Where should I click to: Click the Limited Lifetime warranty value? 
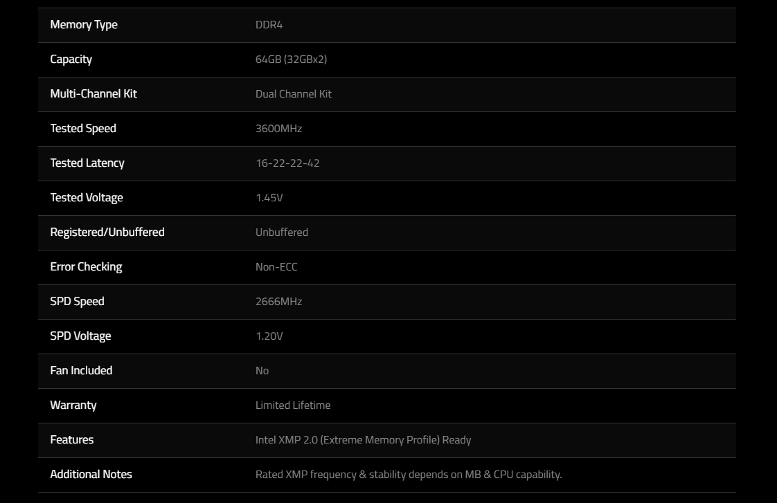click(293, 405)
